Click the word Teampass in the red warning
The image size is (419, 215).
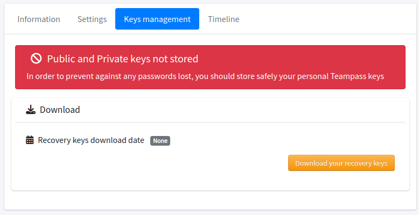[348, 76]
